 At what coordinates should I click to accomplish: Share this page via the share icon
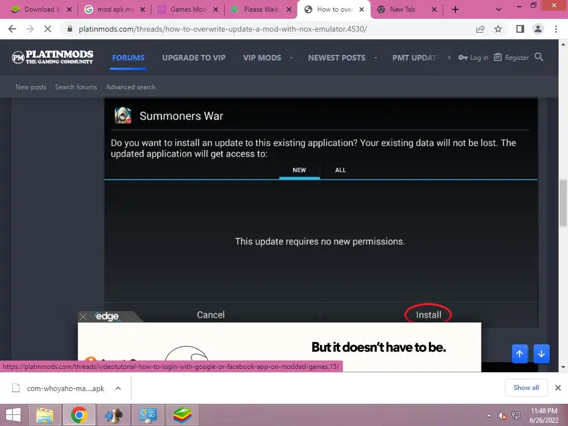click(480, 29)
